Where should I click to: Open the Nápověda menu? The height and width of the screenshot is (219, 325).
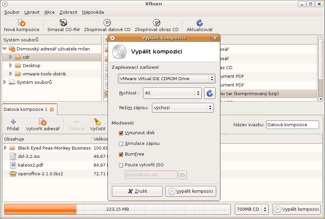(93, 12)
